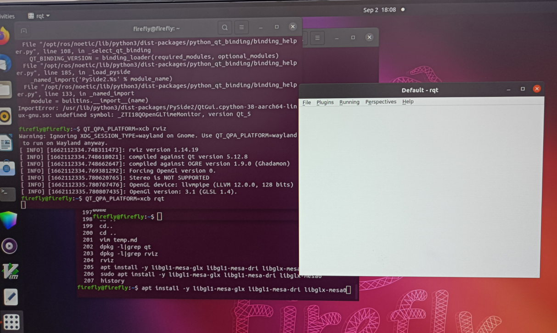Image resolution: width=557 pixels, height=333 pixels.
Task: Show Applications grid icon
Action: pyautogui.click(x=11, y=321)
